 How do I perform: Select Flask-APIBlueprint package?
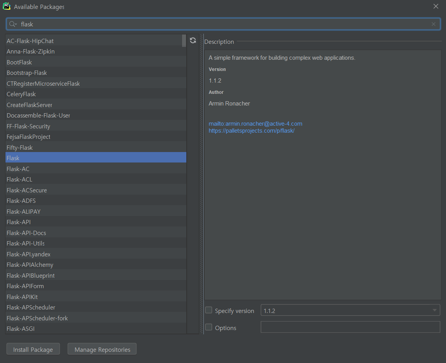(x=96, y=275)
